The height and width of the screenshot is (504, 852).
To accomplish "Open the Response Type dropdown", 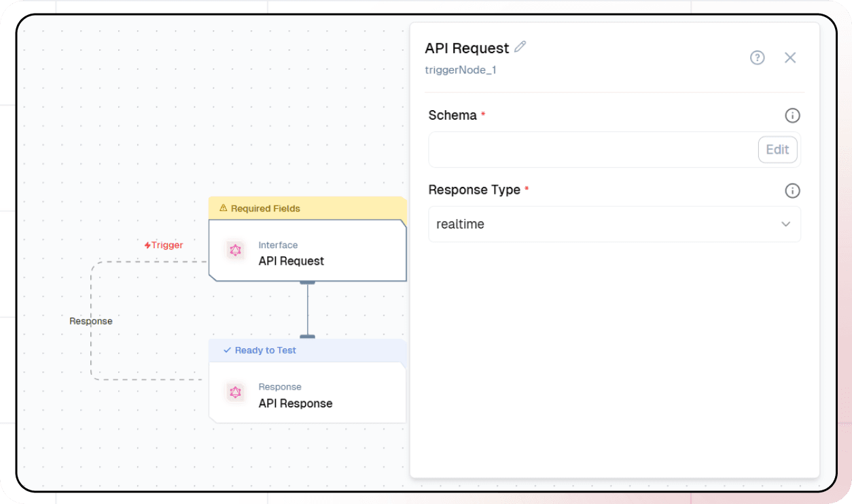I will (x=614, y=224).
